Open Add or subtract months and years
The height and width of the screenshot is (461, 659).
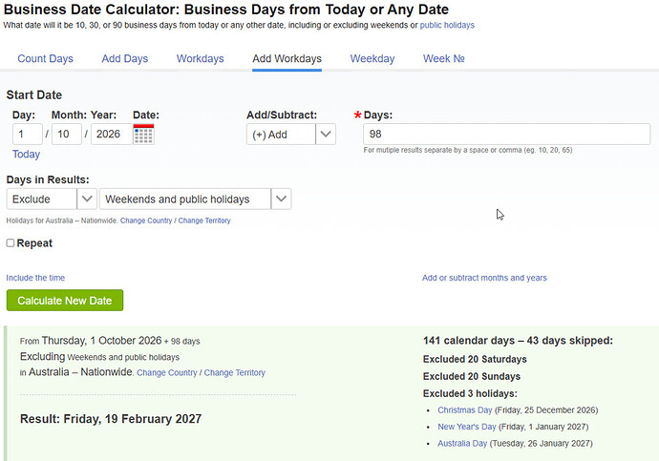(484, 278)
